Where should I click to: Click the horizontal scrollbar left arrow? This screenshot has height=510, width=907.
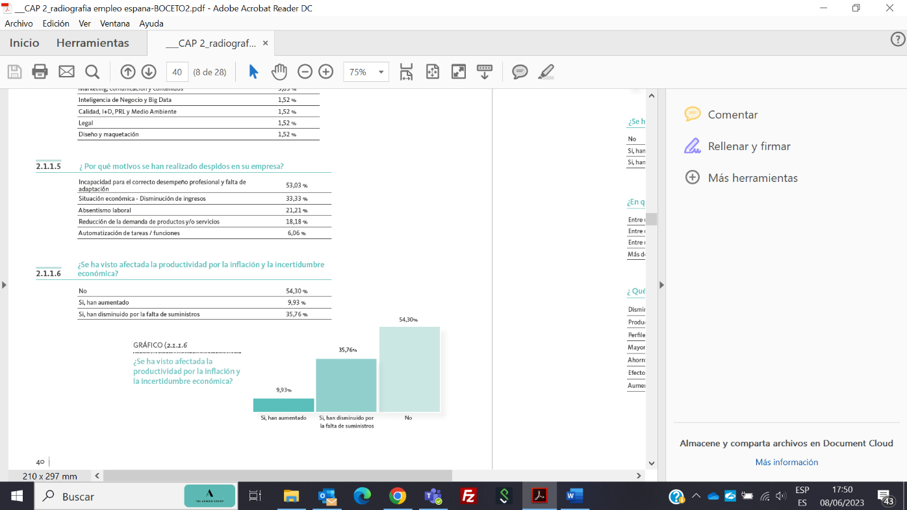pyautogui.click(x=97, y=476)
